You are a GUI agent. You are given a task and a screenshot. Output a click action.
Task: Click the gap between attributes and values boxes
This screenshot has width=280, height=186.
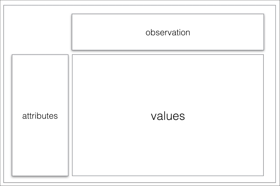(70, 115)
